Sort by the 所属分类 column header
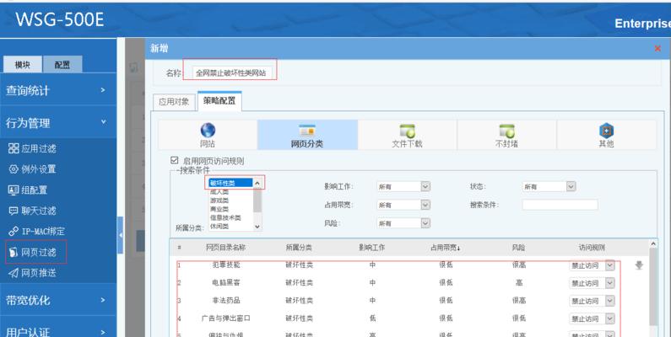The image size is (671, 337). [299, 248]
